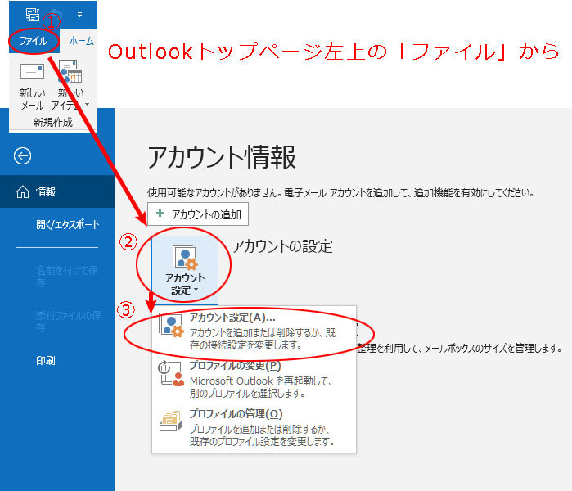Expand the quick access toolbar customize arrow
Viewport: 572px width, 491px height.
79,15
